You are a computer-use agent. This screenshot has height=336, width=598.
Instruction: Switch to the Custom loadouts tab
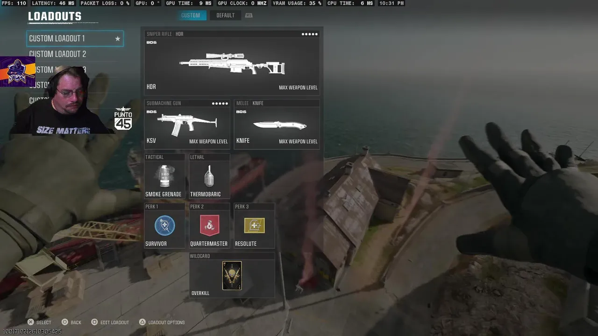click(191, 15)
